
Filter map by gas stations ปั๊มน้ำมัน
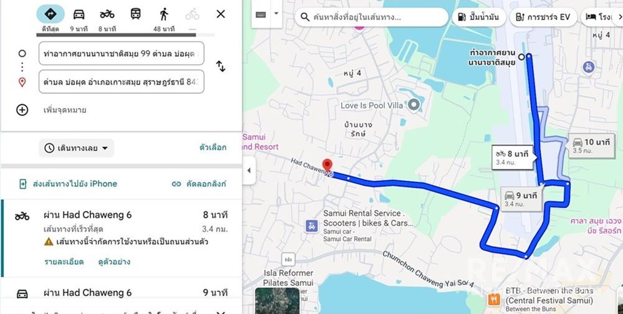tap(478, 17)
